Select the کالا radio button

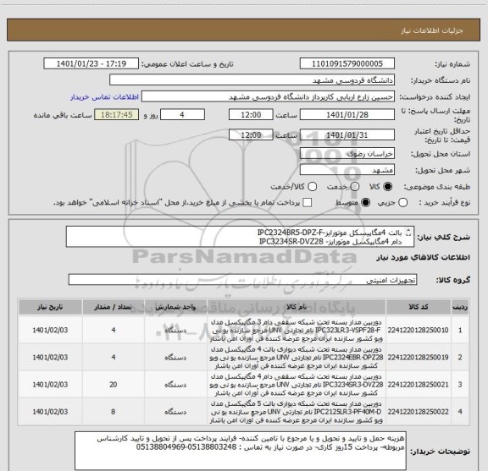pos(388,187)
